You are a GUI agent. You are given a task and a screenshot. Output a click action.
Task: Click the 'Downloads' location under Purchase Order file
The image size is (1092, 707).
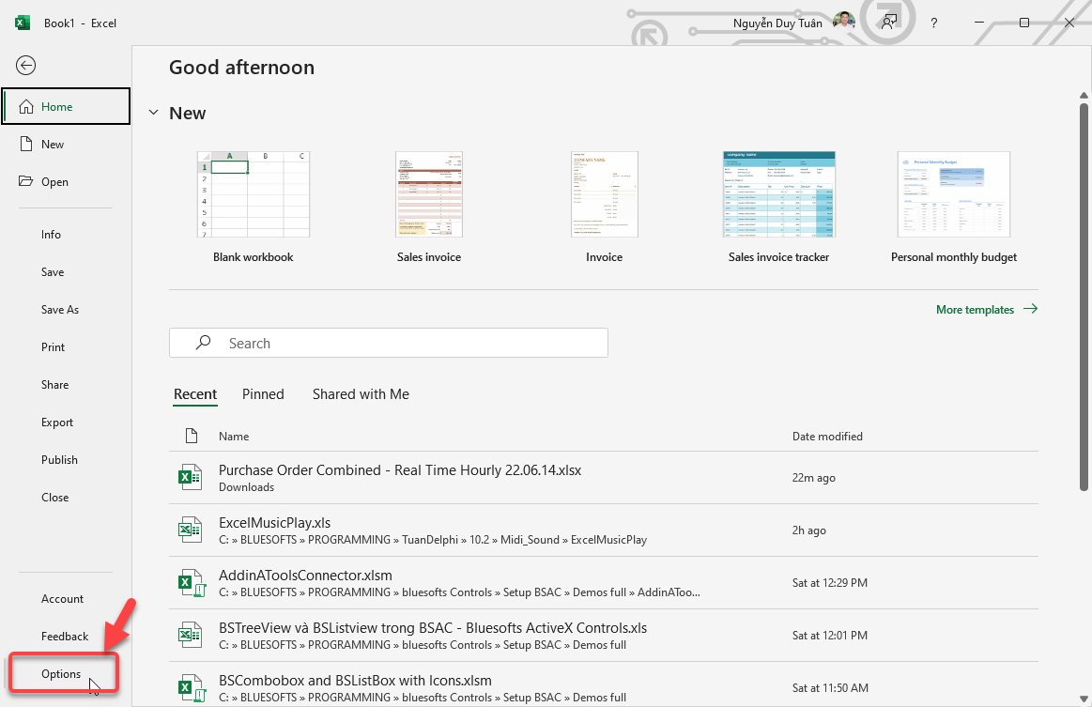[247, 487]
